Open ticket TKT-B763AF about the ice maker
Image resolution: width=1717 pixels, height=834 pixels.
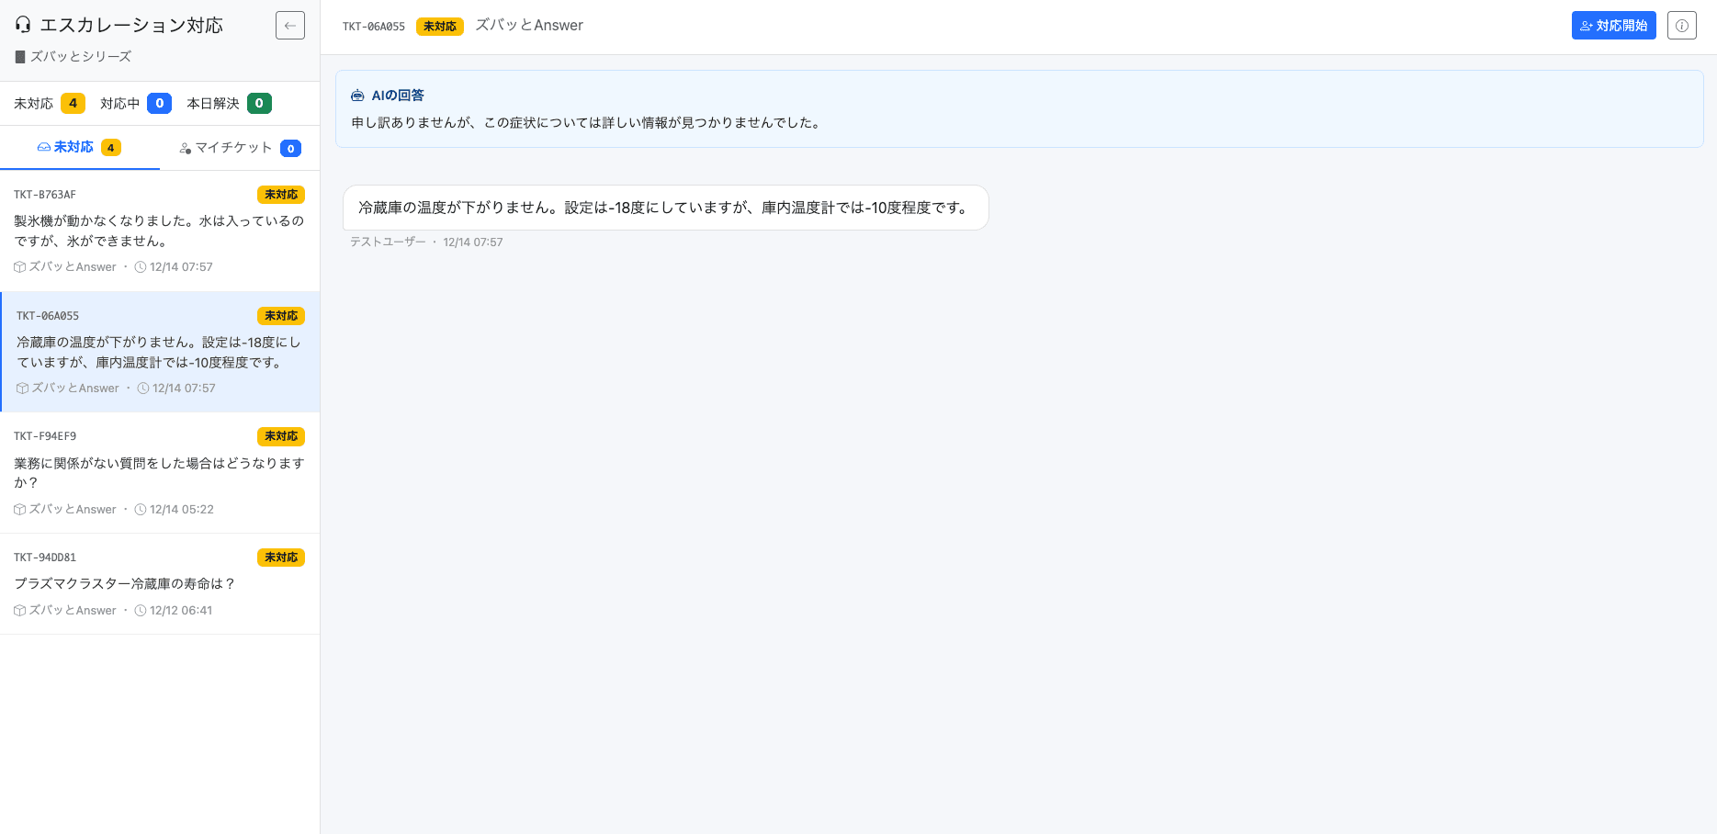pyautogui.click(x=159, y=231)
